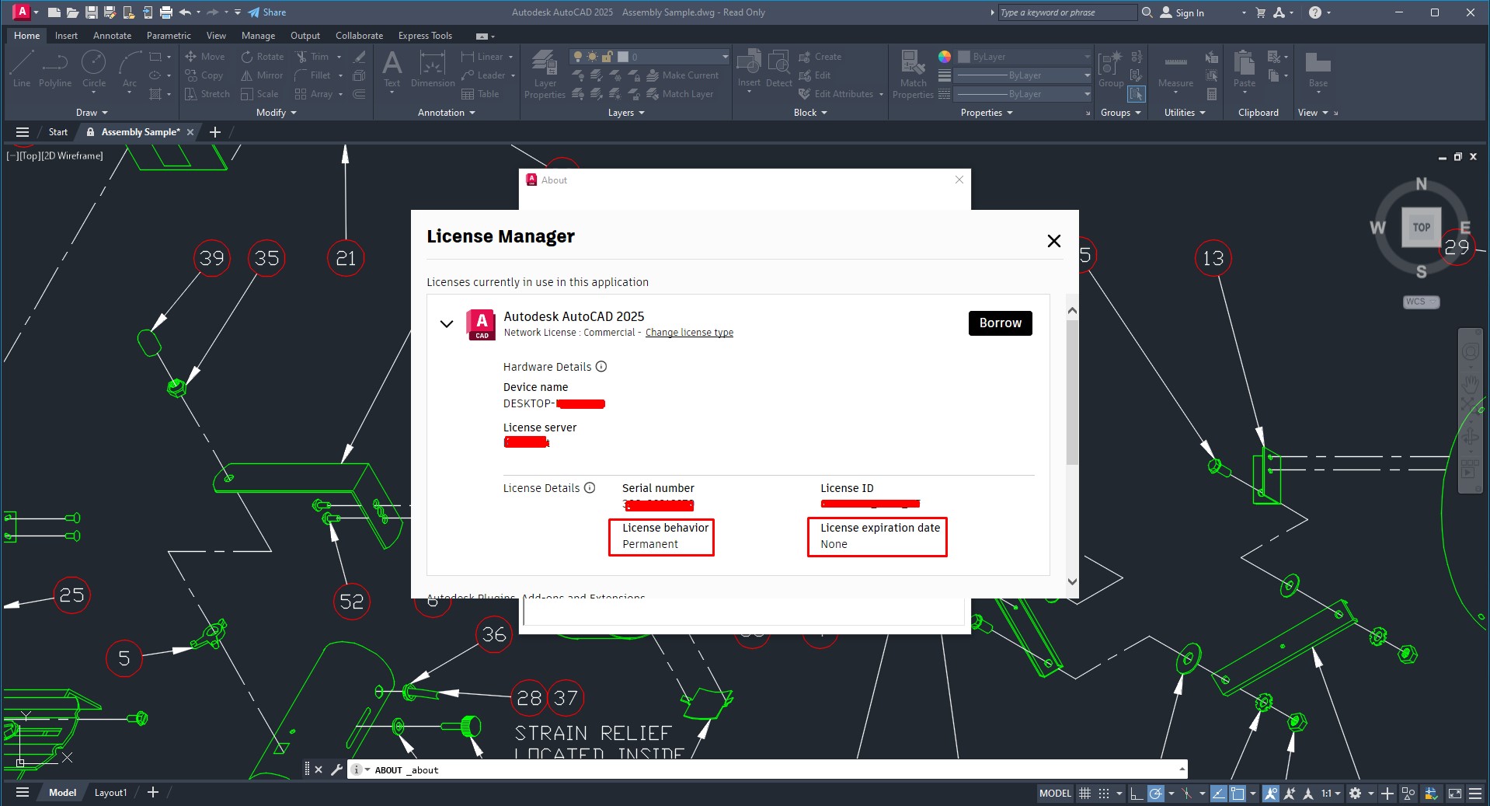Click the object color wheel swatch

[944, 57]
